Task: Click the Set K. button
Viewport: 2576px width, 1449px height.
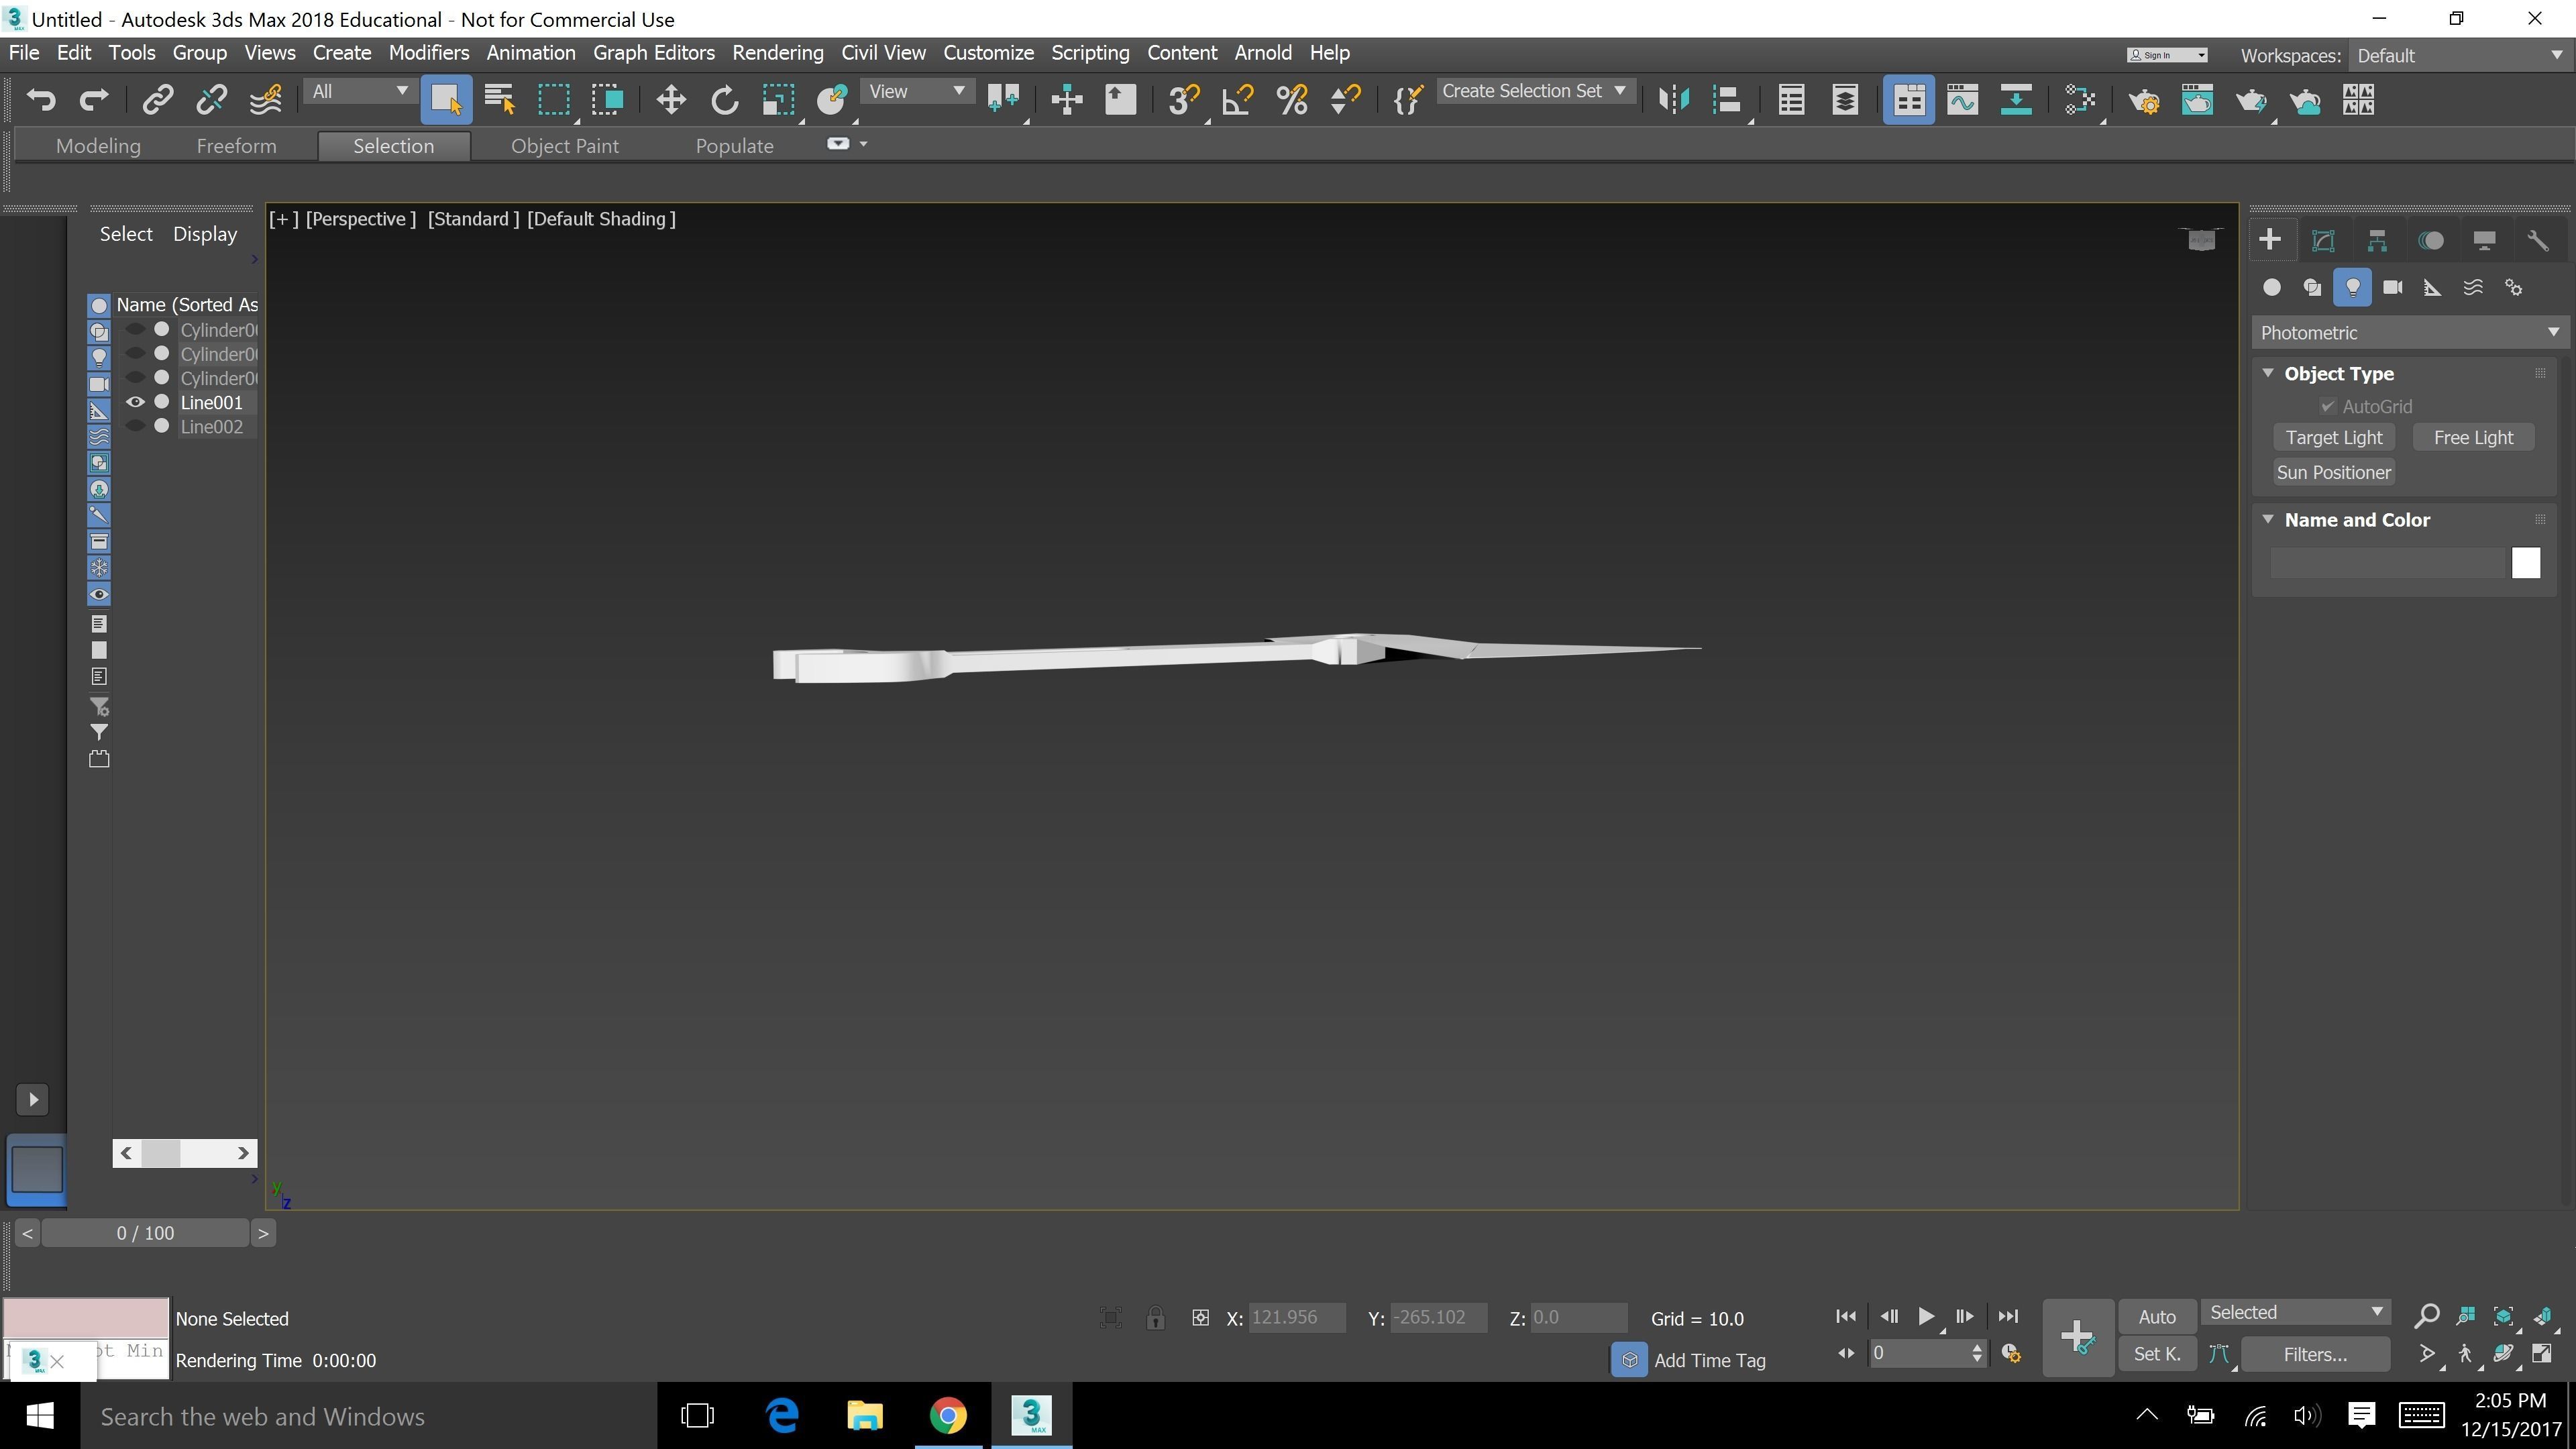Action: [2157, 1354]
